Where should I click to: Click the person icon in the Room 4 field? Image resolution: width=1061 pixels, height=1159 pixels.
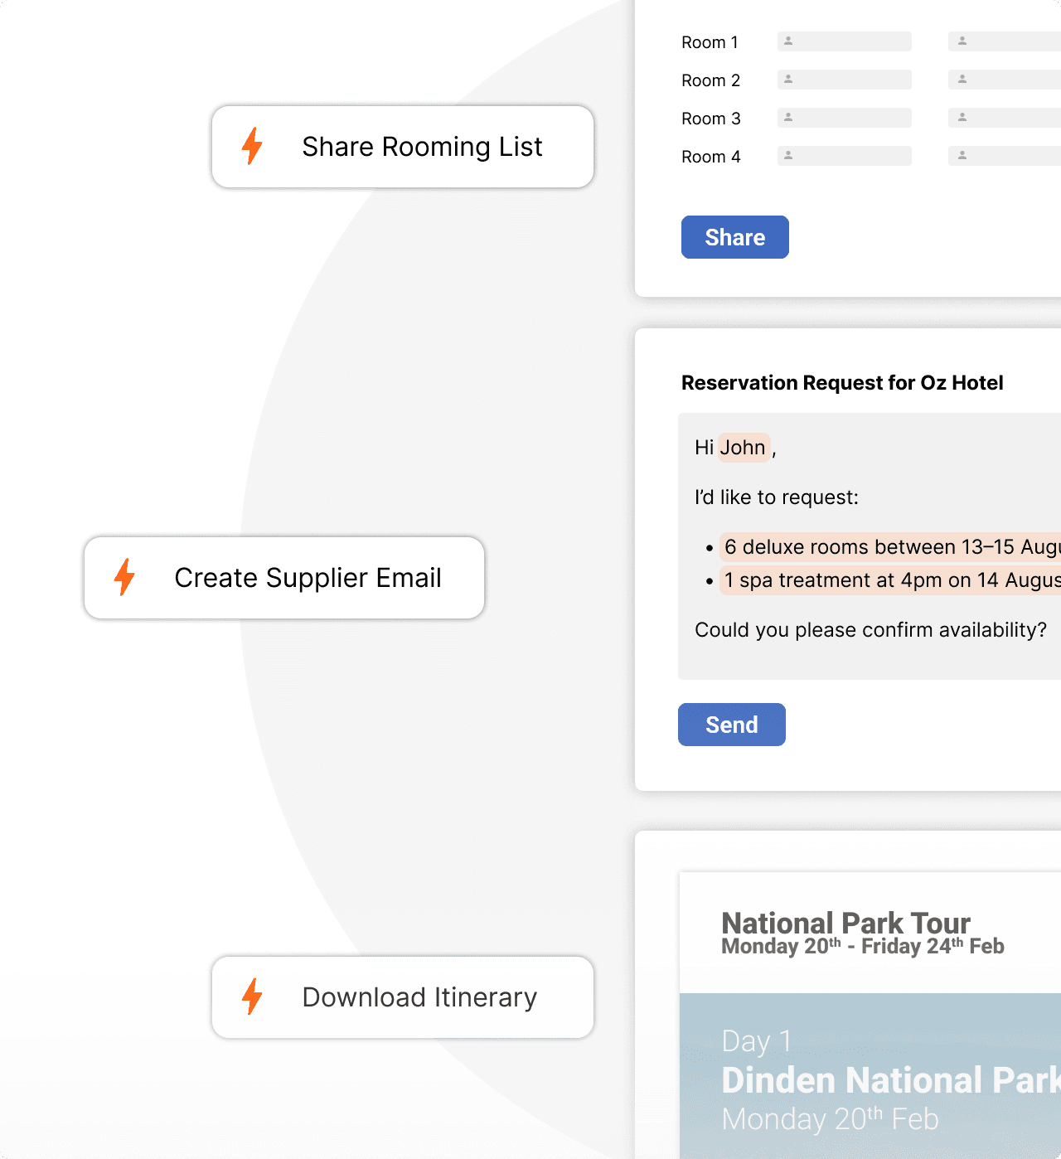point(788,155)
